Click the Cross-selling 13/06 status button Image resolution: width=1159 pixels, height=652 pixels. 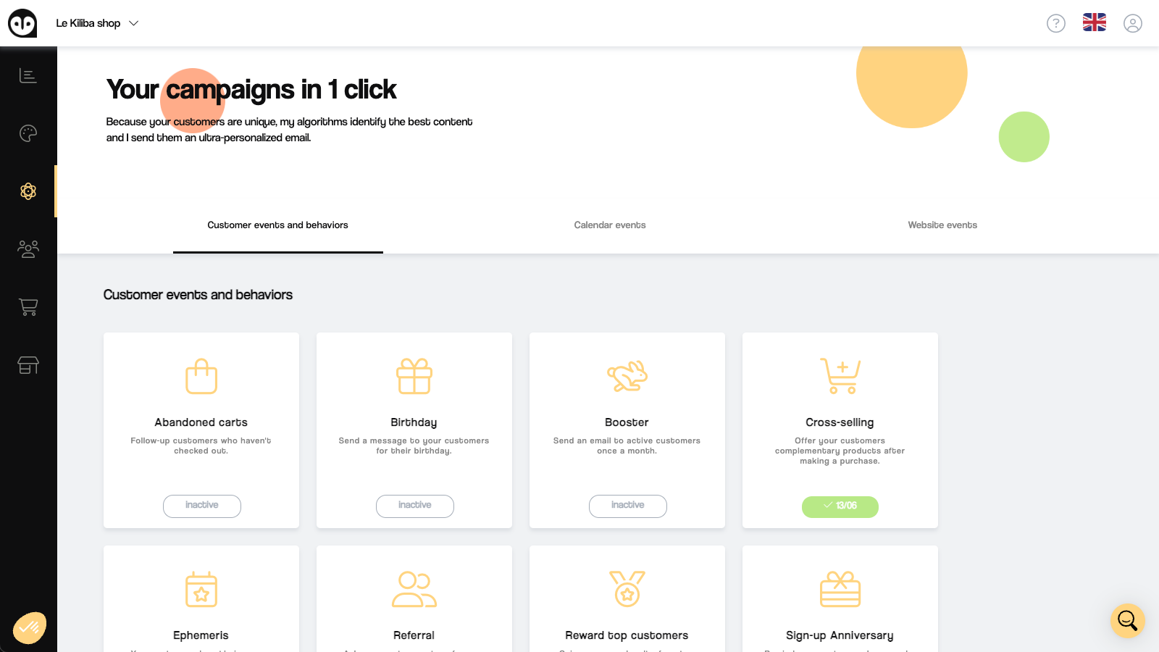click(840, 507)
